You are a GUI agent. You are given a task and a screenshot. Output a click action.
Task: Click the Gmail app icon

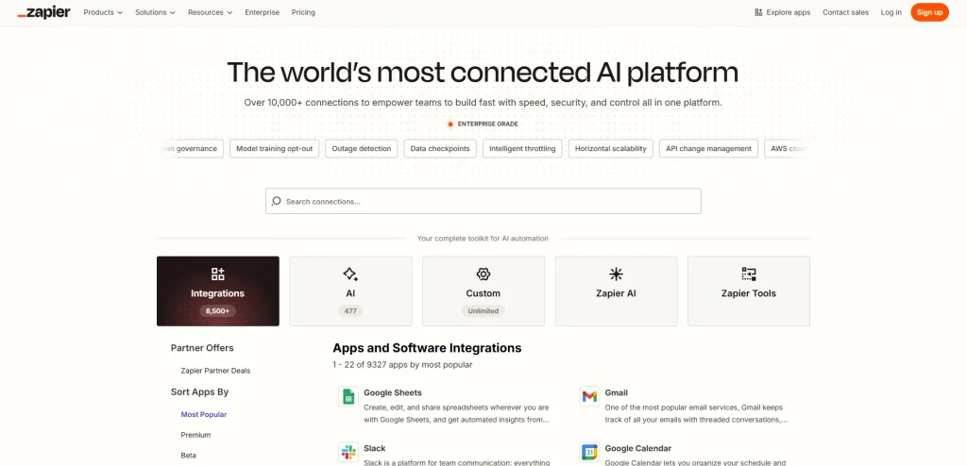click(x=589, y=396)
